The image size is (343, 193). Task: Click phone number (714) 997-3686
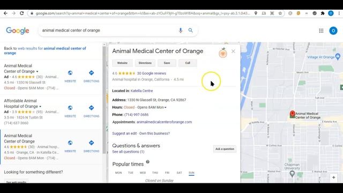pos(136,114)
